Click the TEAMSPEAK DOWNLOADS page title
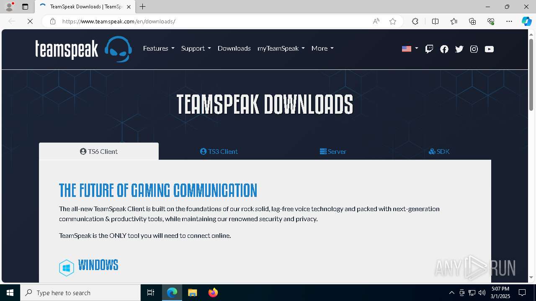 click(x=265, y=104)
